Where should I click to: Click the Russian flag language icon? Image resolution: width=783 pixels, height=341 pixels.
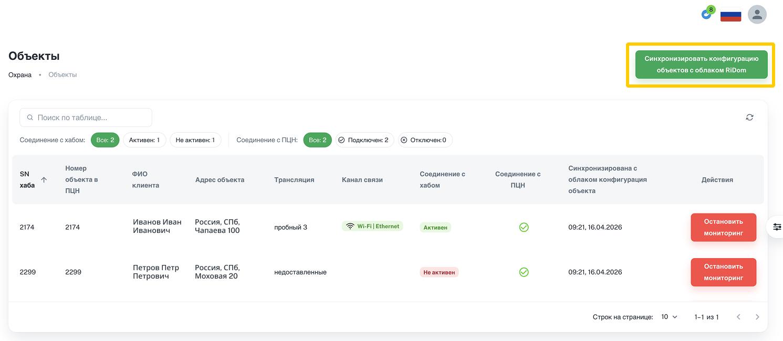point(730,15)
